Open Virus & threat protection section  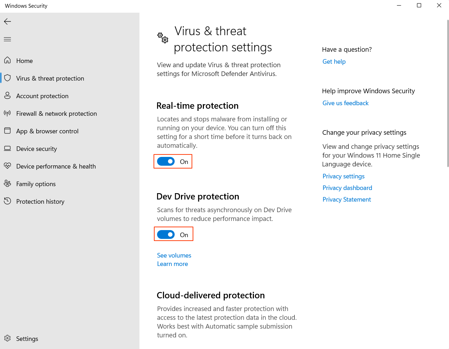(x=50, y=78)
